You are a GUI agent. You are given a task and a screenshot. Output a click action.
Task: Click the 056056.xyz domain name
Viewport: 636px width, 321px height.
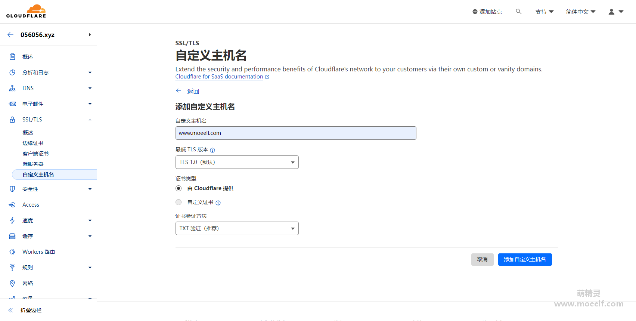click(37, 35)
